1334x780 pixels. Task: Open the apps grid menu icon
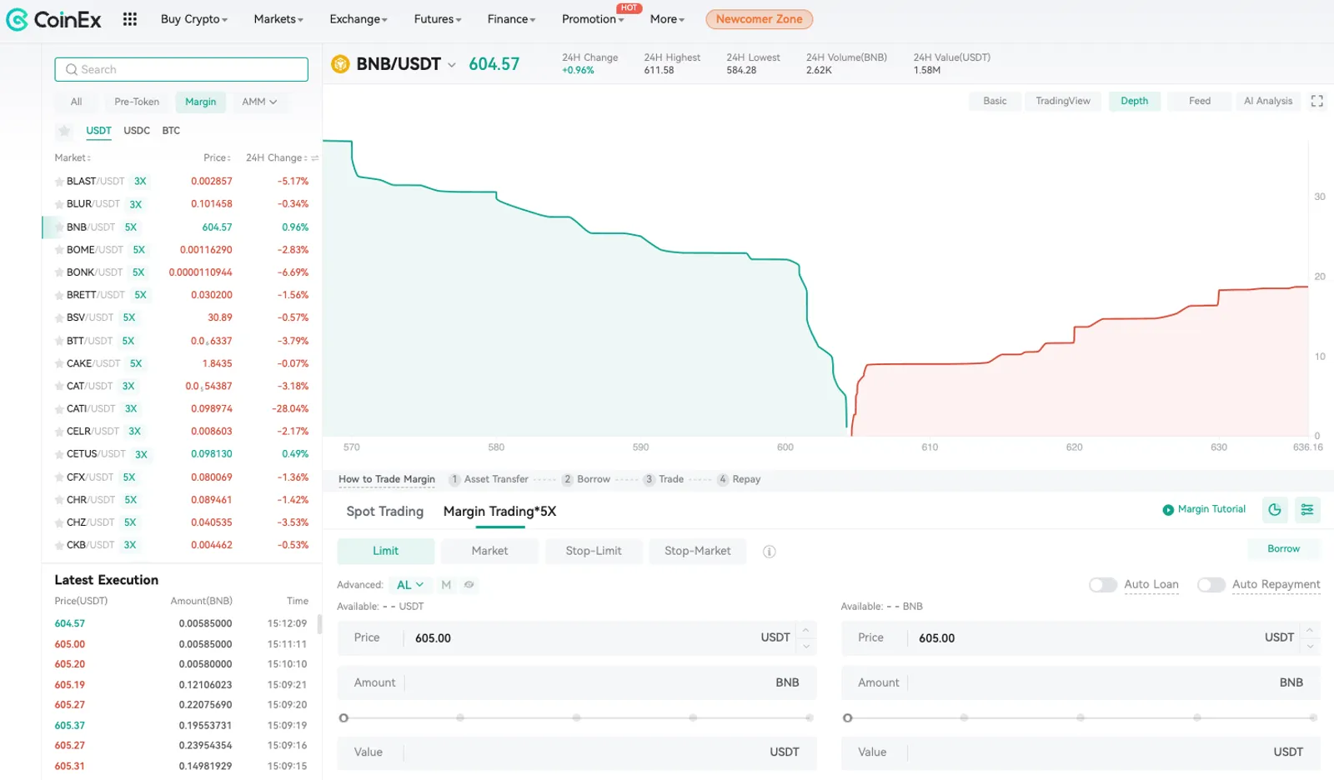point(129,19)
